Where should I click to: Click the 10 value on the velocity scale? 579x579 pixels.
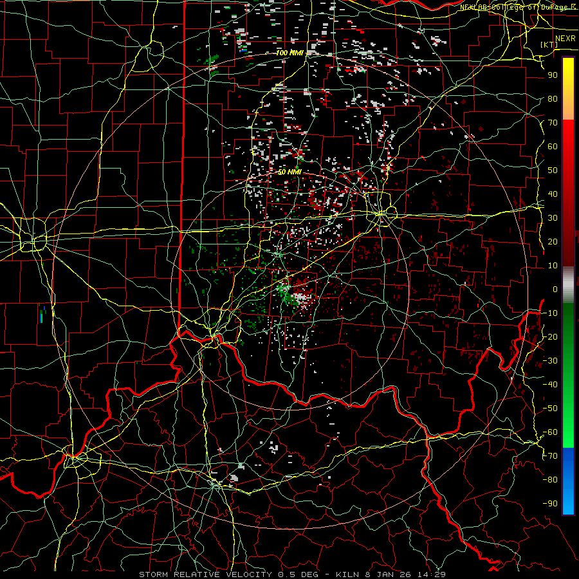(x=553, y=266)
